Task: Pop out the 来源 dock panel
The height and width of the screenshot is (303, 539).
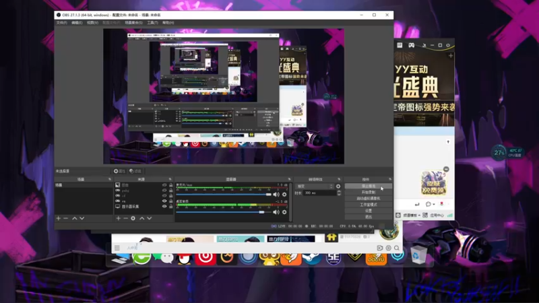Action: point(170,179)
